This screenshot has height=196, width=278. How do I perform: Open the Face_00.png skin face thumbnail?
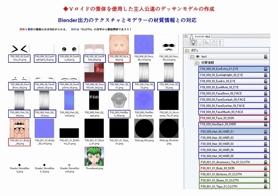(119, 44)
